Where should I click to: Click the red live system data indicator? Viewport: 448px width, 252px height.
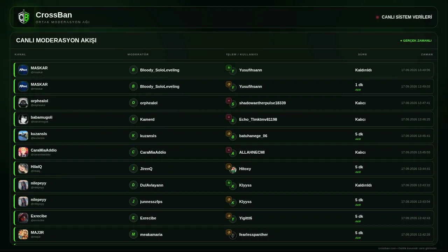(377, 17)
